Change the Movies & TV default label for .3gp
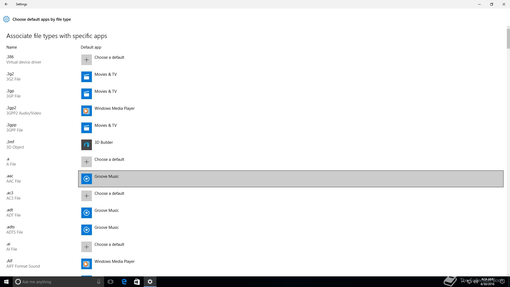The height and width of the screenshot is (287, 510). pyautogui.click(x=105, y=91)
